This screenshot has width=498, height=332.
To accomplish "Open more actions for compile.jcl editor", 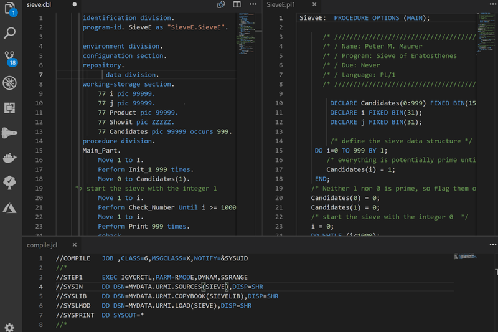I will point(492,244).
